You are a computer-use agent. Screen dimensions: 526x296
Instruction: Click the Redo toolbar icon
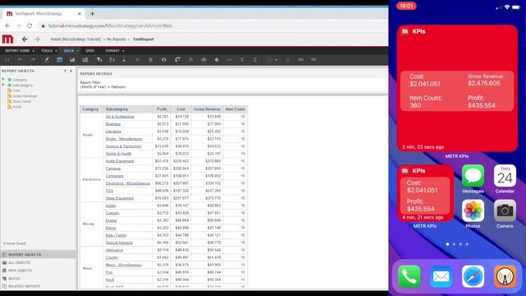click(33, 60)
